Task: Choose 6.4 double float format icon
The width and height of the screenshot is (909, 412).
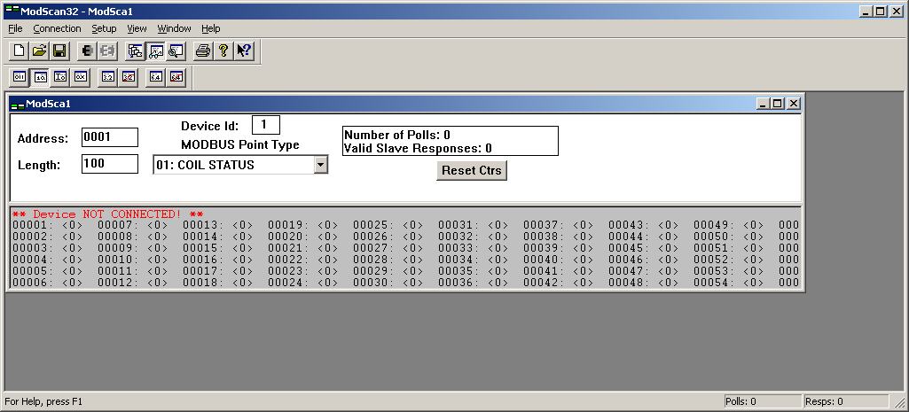Action: 156,77
